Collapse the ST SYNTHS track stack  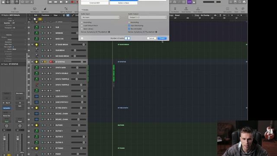click(32, 62)
